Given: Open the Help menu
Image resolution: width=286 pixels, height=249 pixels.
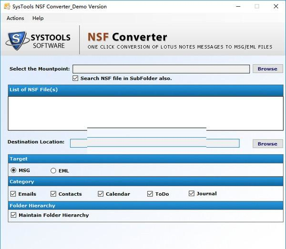Looking at the screenshot, I should pos(38,18).
